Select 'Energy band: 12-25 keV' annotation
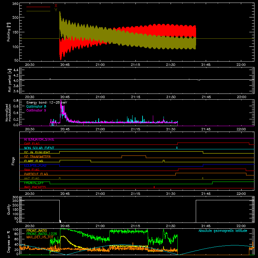 [x=47, y=103]
